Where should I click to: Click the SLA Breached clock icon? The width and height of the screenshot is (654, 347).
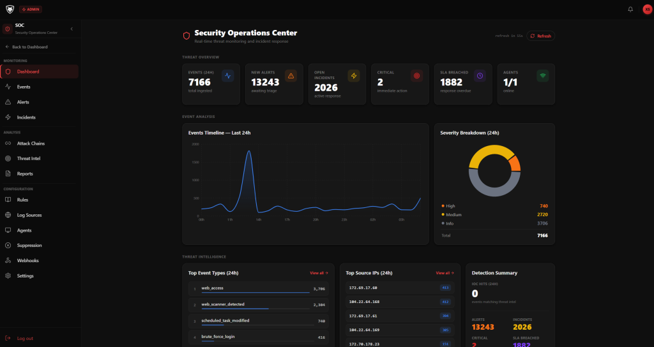(480, 76)
